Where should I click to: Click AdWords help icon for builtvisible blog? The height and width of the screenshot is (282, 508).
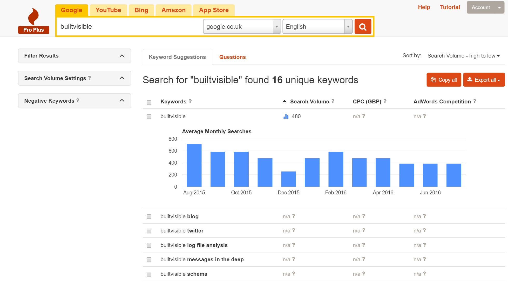[x=424, y=216]
